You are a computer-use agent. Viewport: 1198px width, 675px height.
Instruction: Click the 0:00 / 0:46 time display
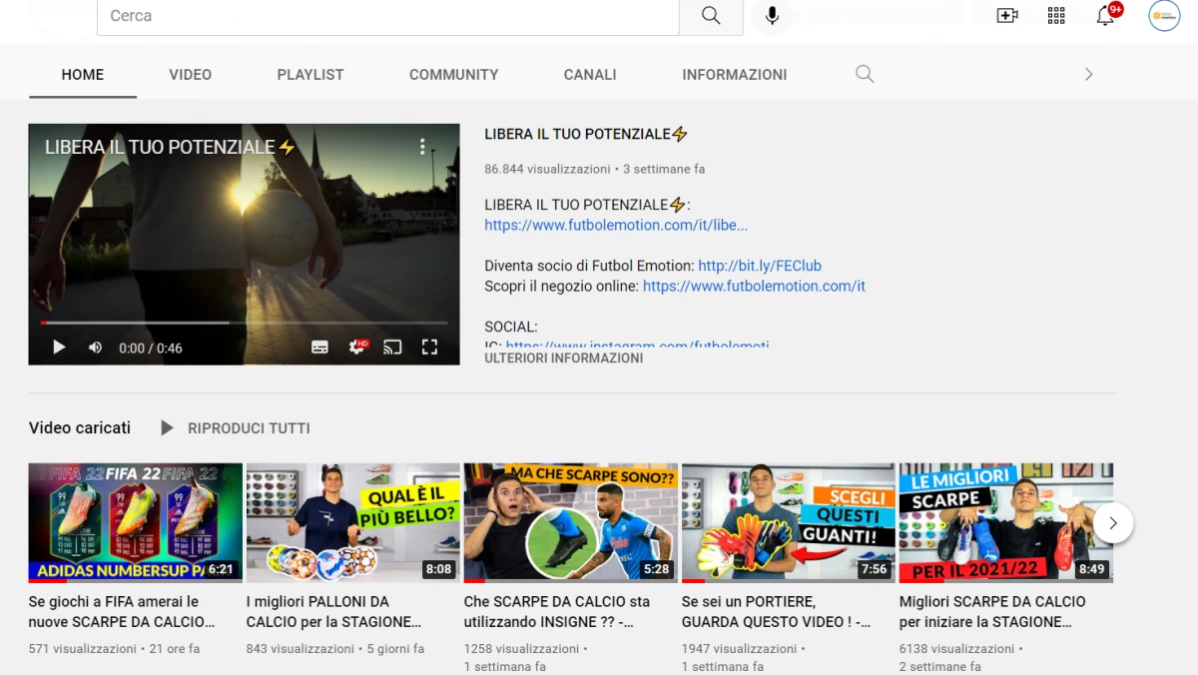(x=151, y=347)
